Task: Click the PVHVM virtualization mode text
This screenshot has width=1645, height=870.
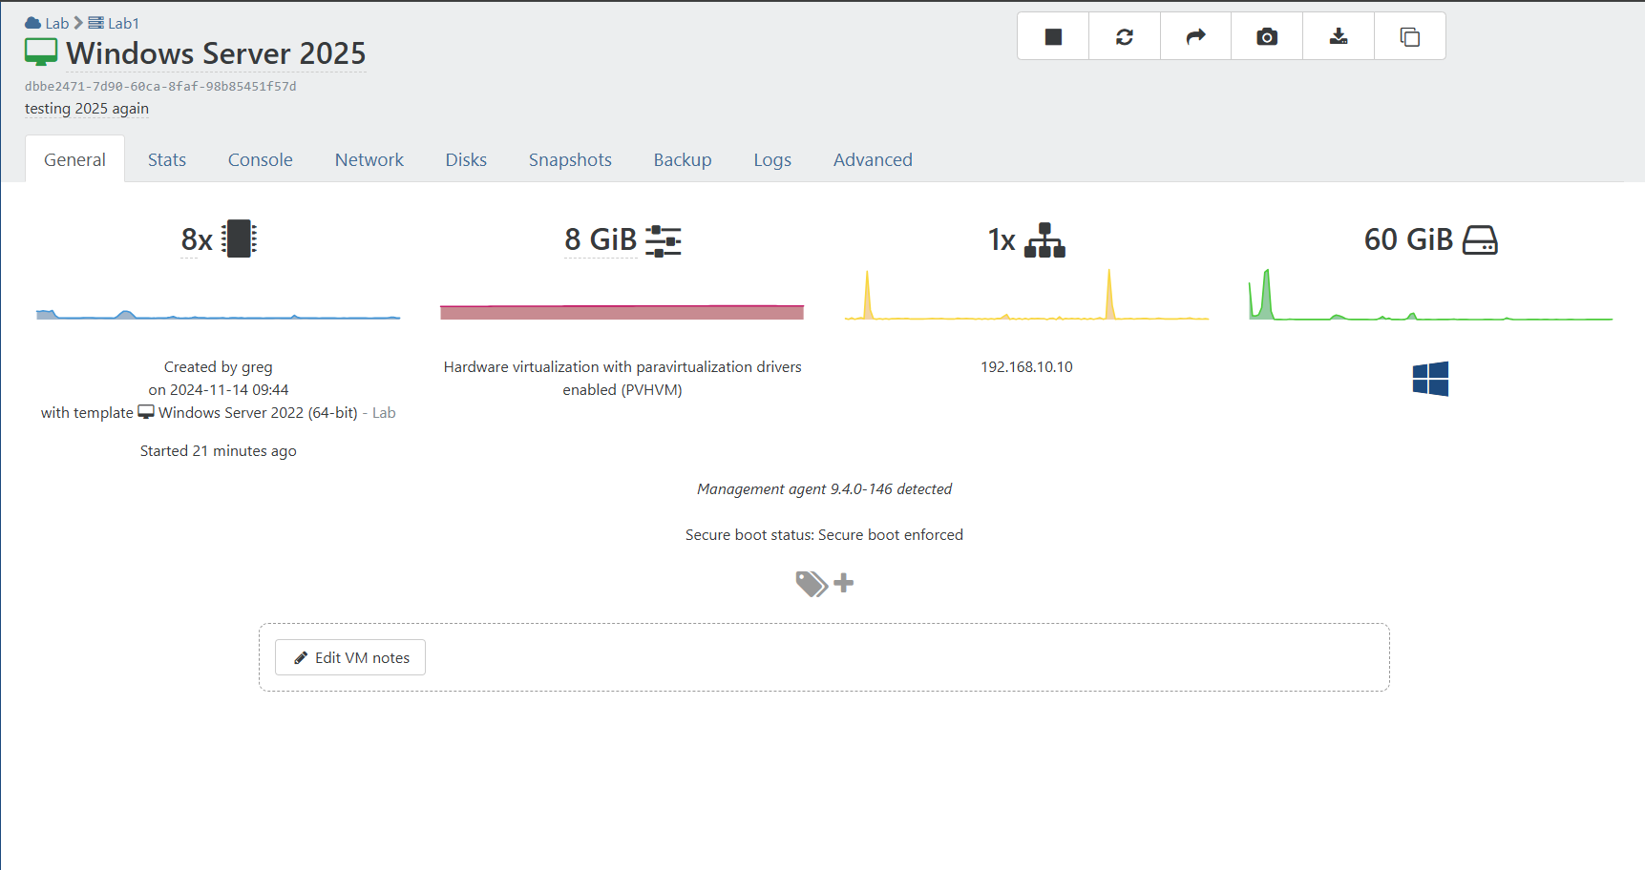Action: pos(622,378)
